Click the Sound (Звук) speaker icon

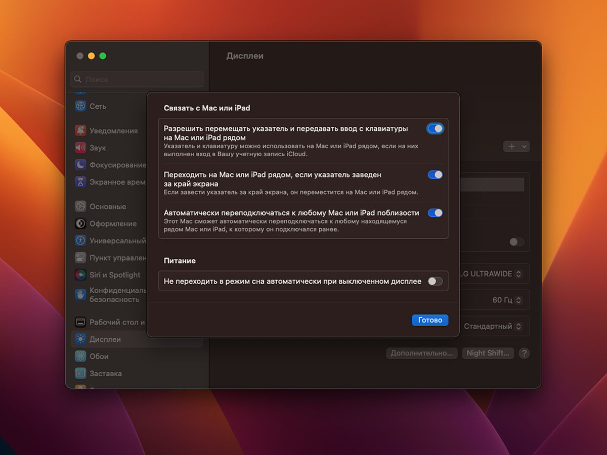(x=80, y=148)
